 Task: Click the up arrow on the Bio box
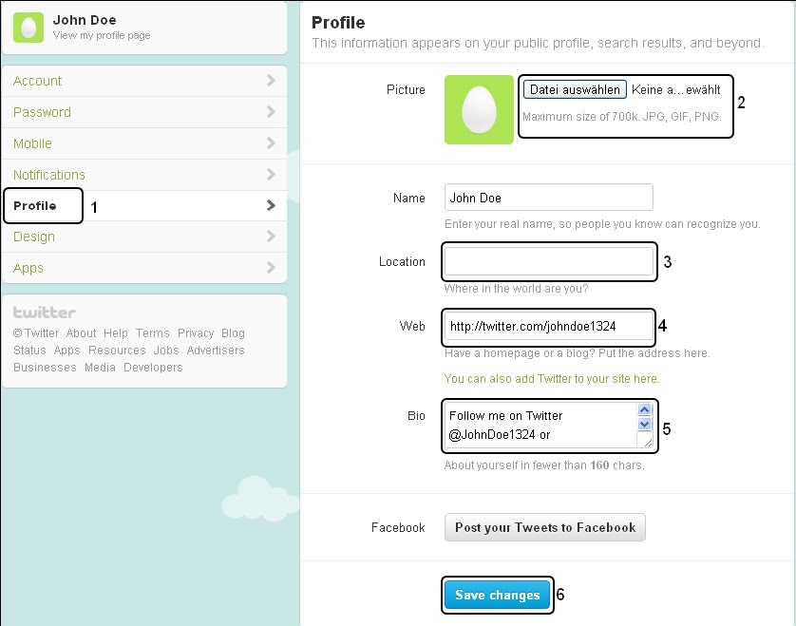[x=645, y=409]
